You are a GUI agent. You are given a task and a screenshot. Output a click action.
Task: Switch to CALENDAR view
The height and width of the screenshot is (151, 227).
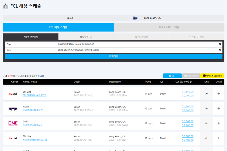click(191, 76)
